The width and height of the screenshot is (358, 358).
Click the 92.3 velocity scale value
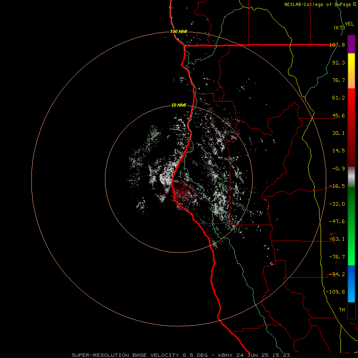339,62
